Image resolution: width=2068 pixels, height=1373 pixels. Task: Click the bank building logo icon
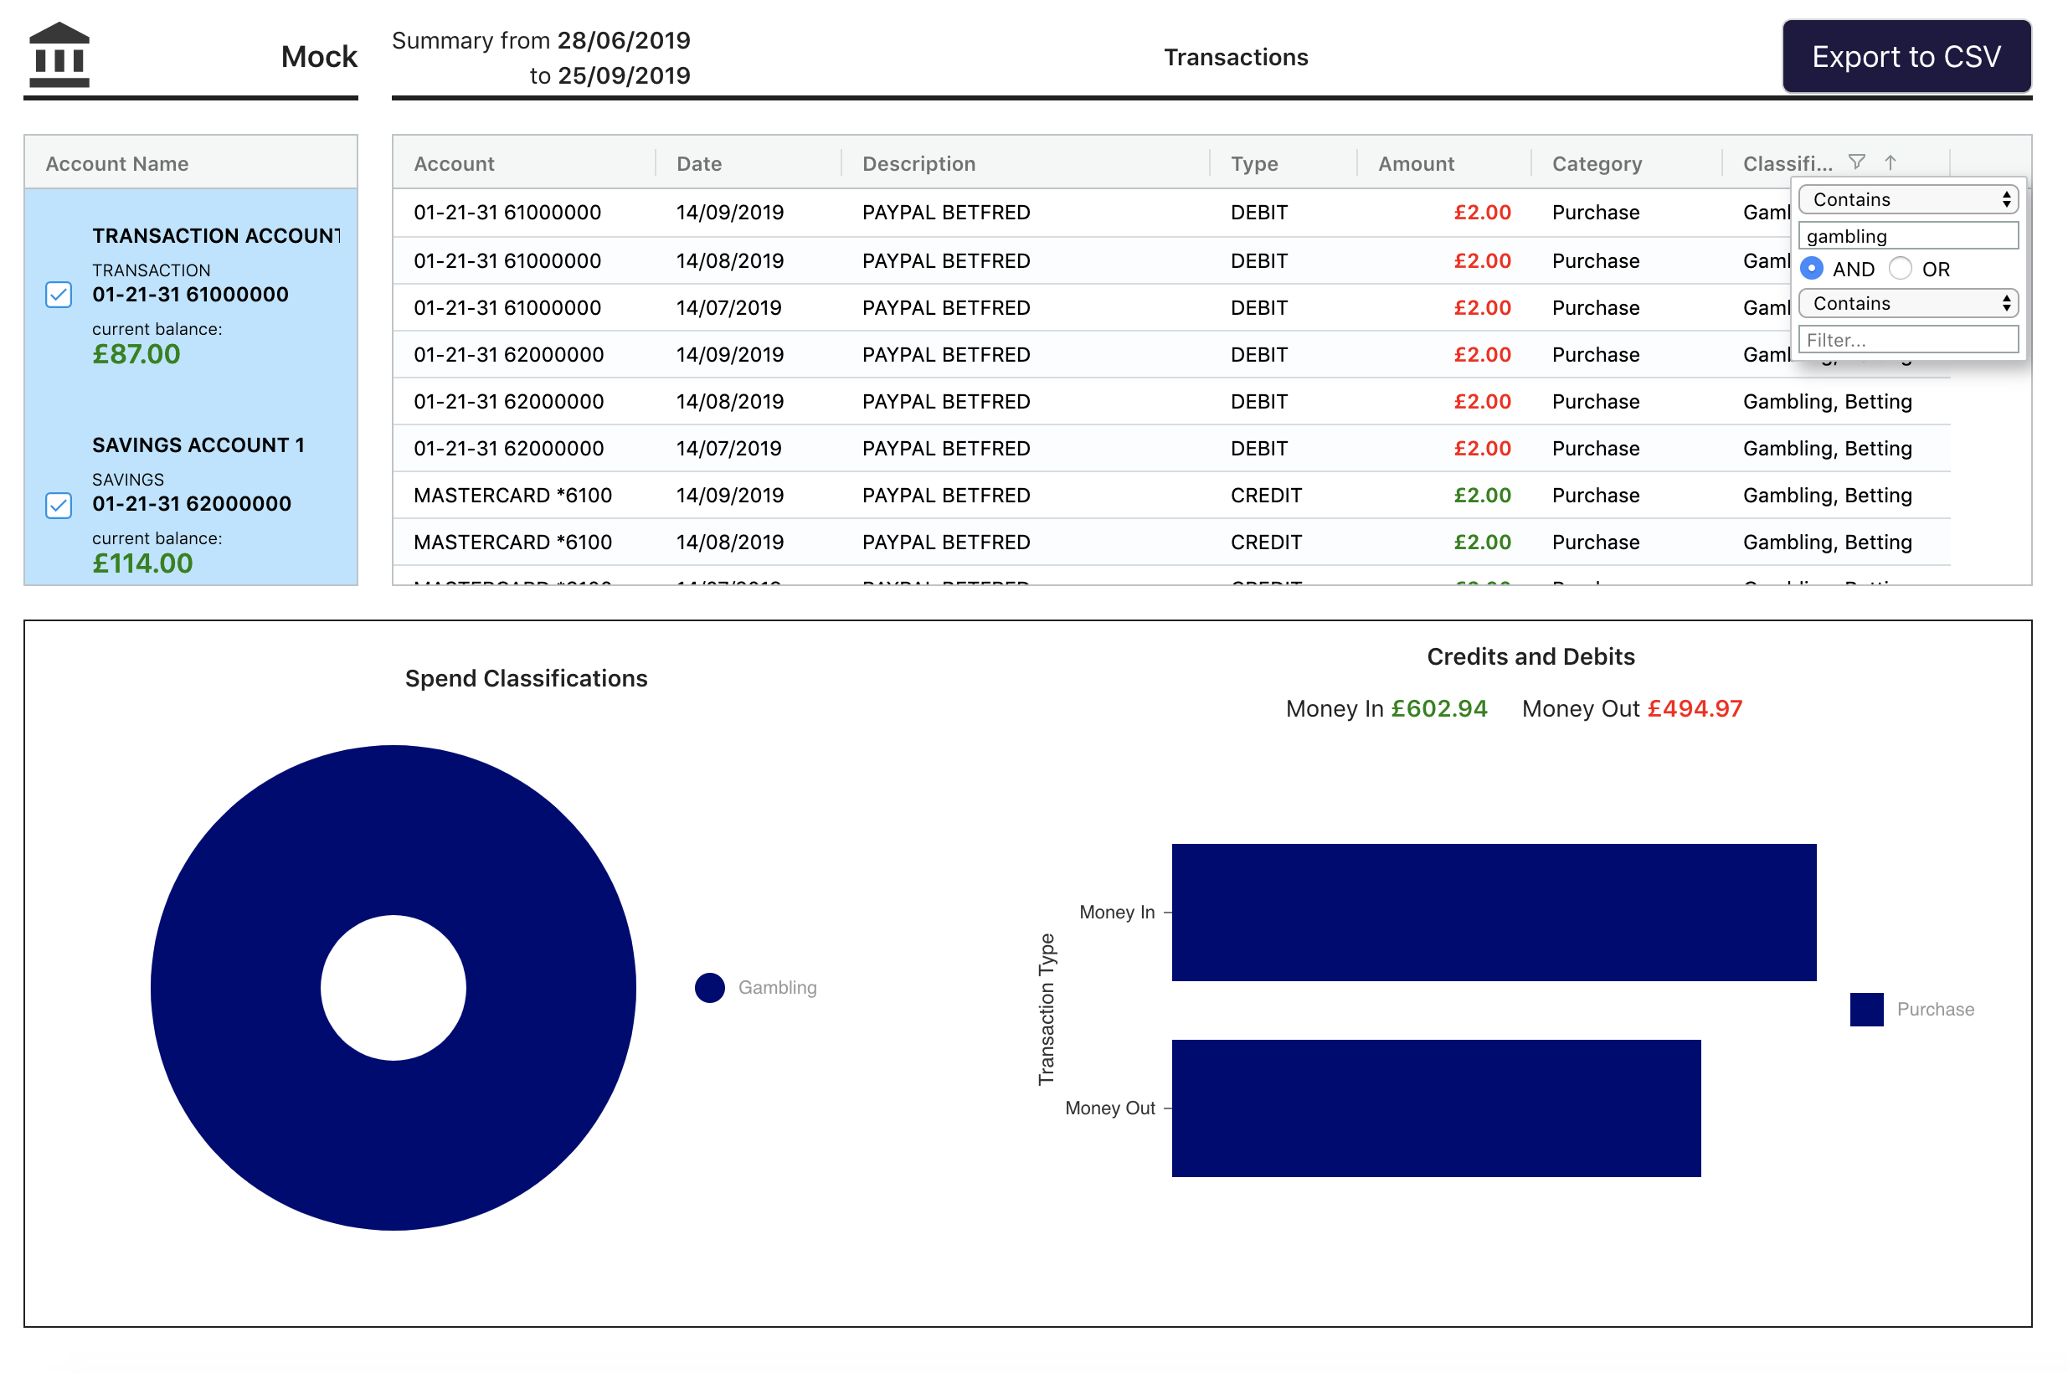click(59, 55)
